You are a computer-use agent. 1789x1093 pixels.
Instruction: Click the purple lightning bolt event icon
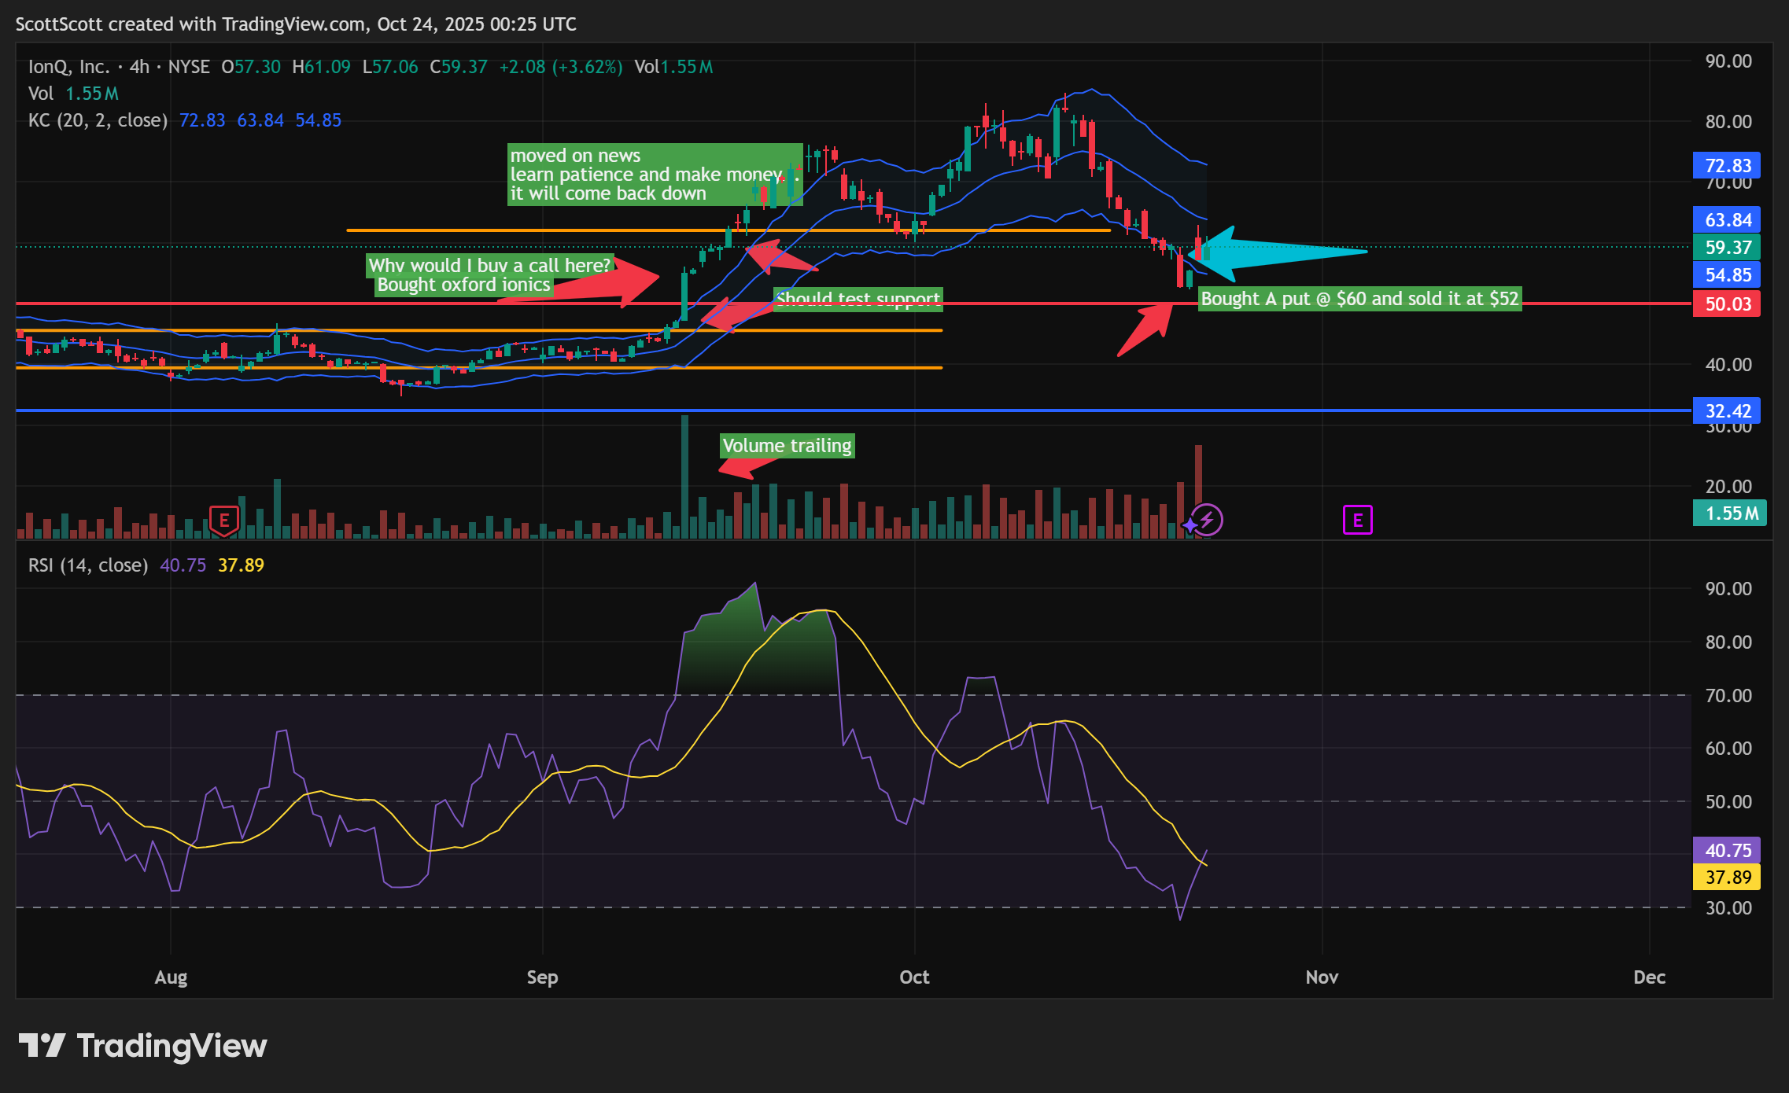tap(1208, 520)
